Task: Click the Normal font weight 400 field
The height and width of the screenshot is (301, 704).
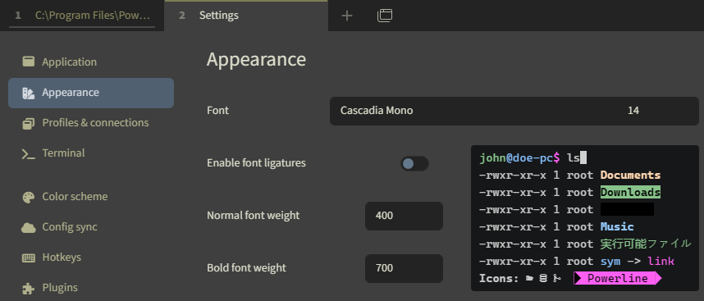Action: pos(404,216)
